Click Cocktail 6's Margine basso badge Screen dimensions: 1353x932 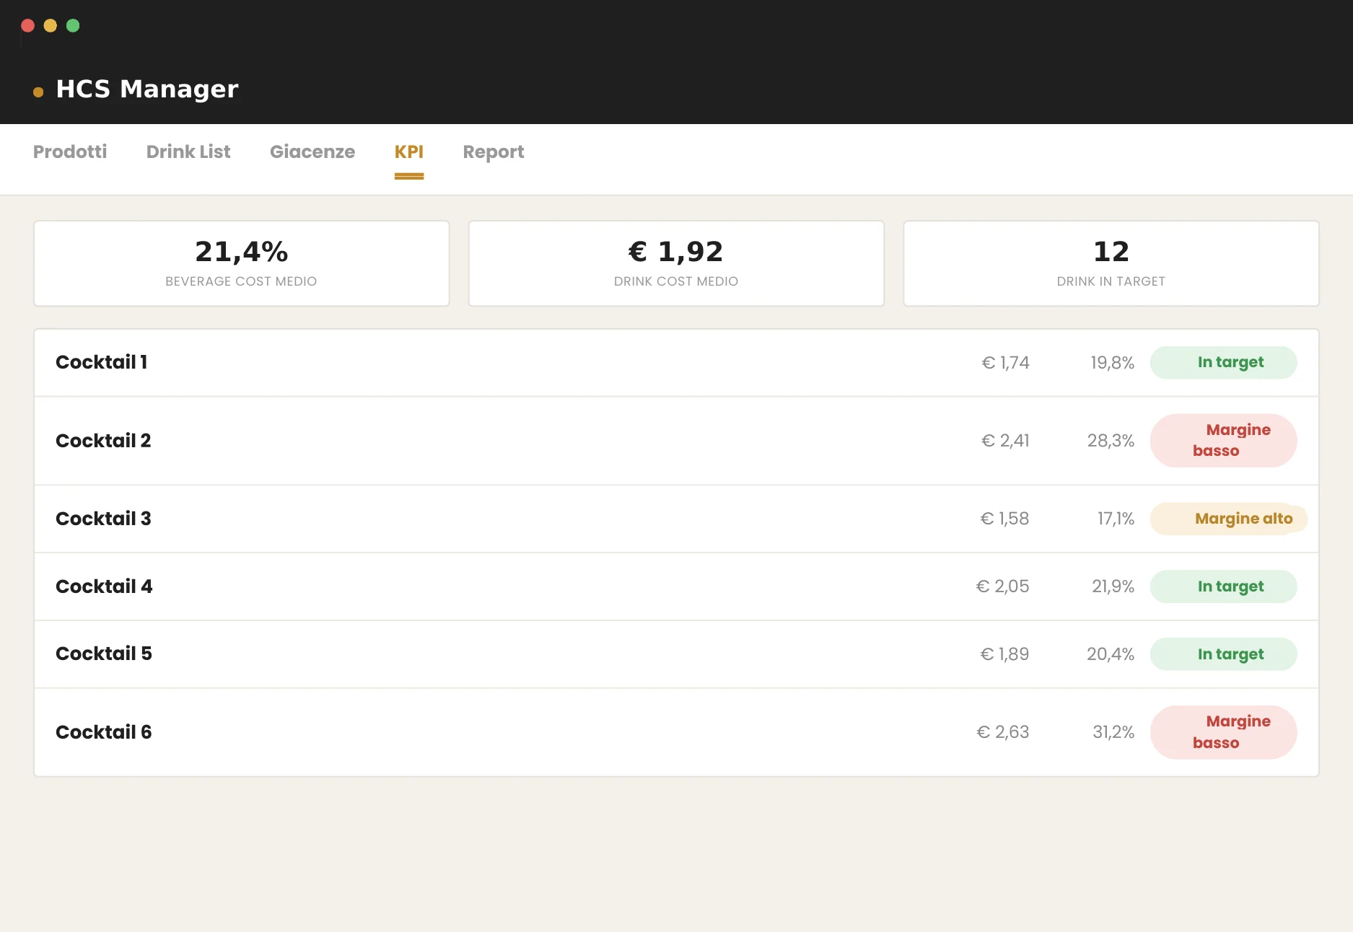(1224, 732)
